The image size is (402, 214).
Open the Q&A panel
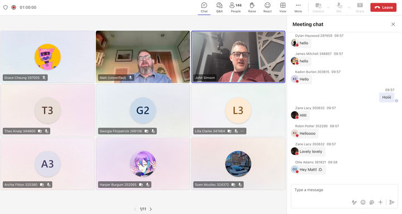219,7
